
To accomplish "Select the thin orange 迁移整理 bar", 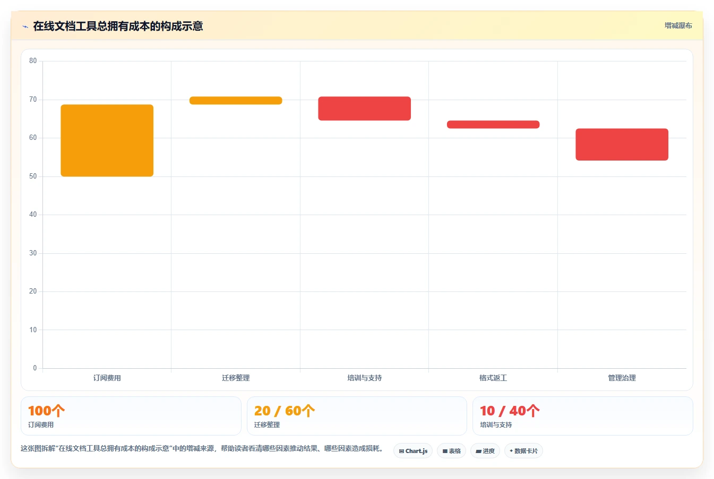I will [236, 101].
